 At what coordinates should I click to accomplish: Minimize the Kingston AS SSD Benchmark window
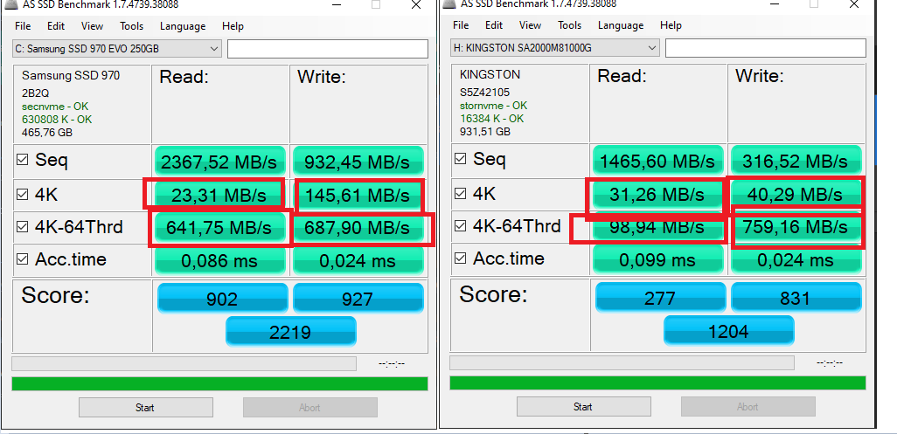775,4
